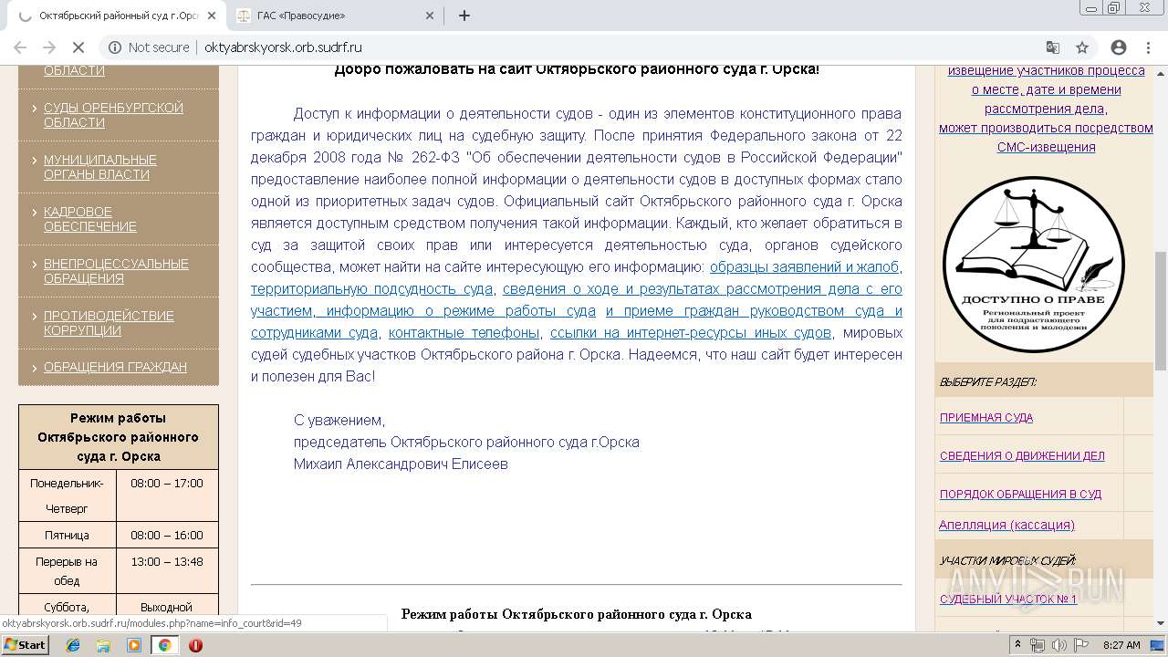
Task: Click the Перерыв на обед table cell
Action: 68,570
